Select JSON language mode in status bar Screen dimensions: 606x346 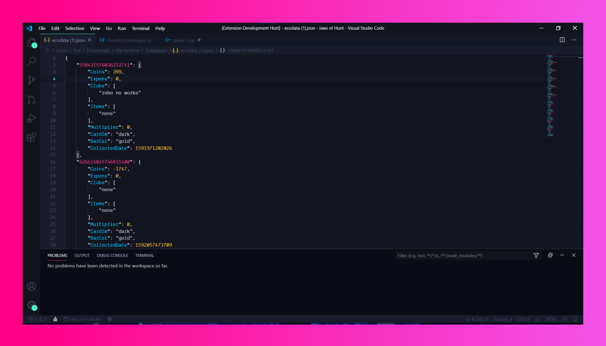coord(550,319)
